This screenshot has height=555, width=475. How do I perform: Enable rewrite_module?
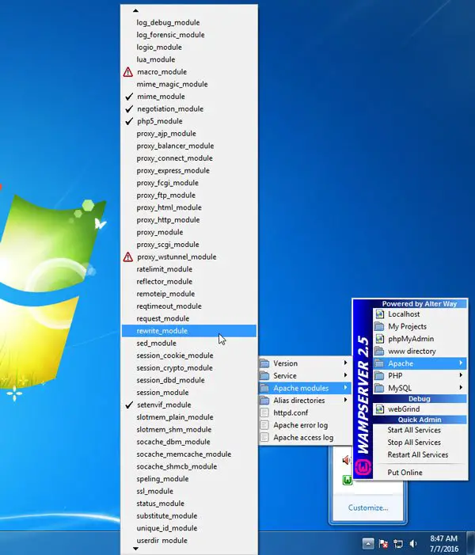point(188,331)
